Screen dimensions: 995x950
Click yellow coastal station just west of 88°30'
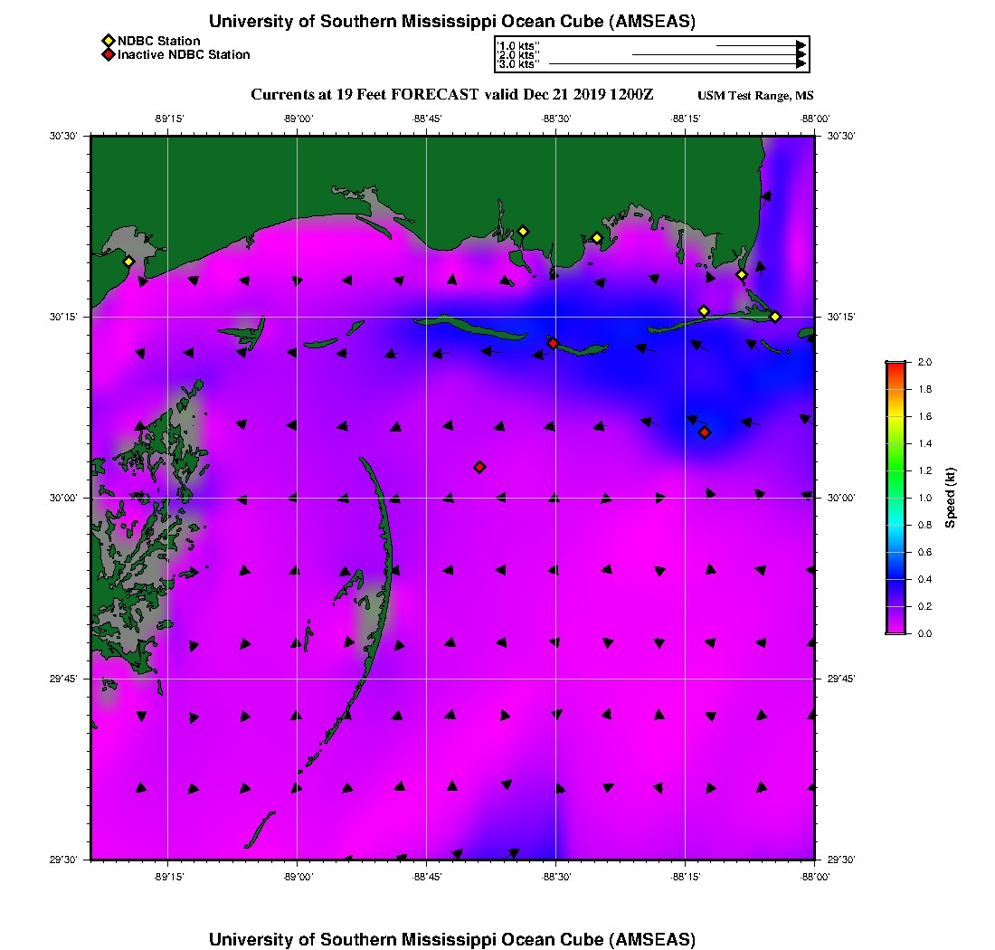[x=522, y=232]
